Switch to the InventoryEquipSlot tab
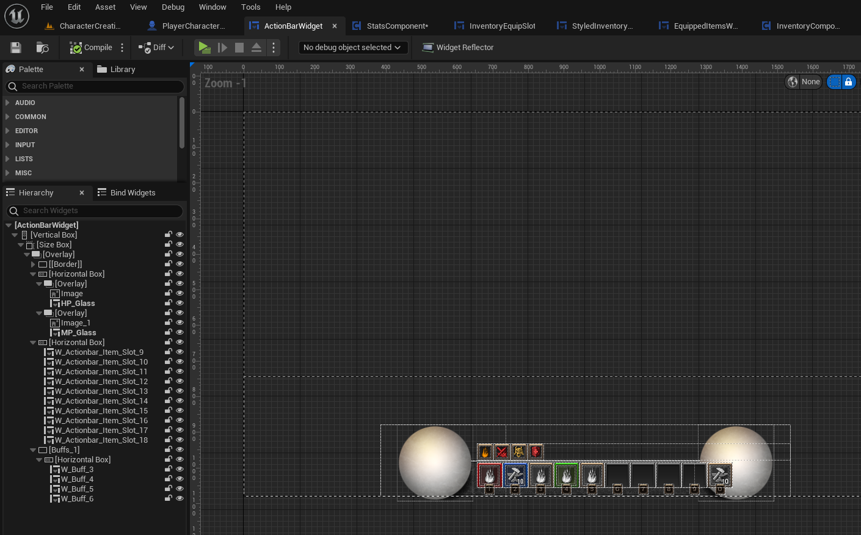This screenshot has height=535, width=861. (x=502, y=26)
